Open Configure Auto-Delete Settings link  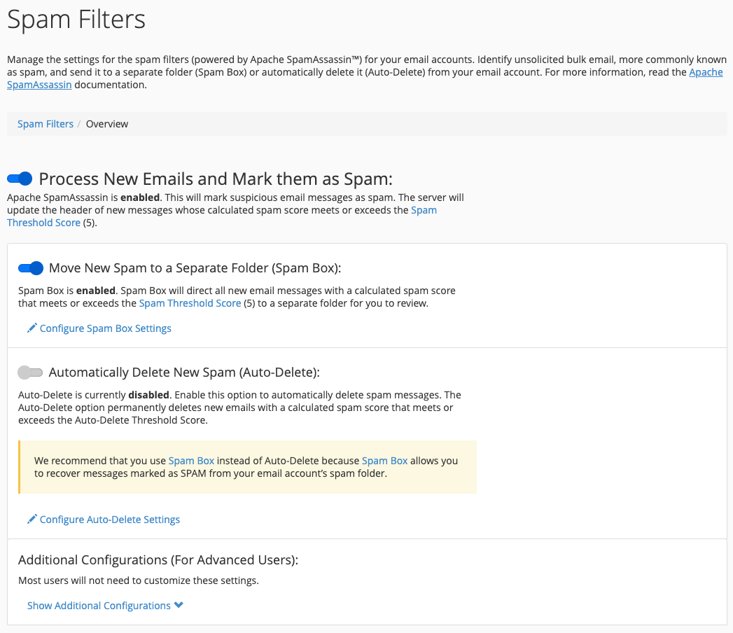pos(109,520)
